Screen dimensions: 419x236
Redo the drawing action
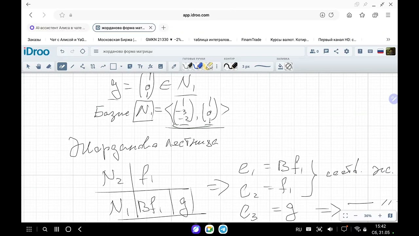click(72, 51)
